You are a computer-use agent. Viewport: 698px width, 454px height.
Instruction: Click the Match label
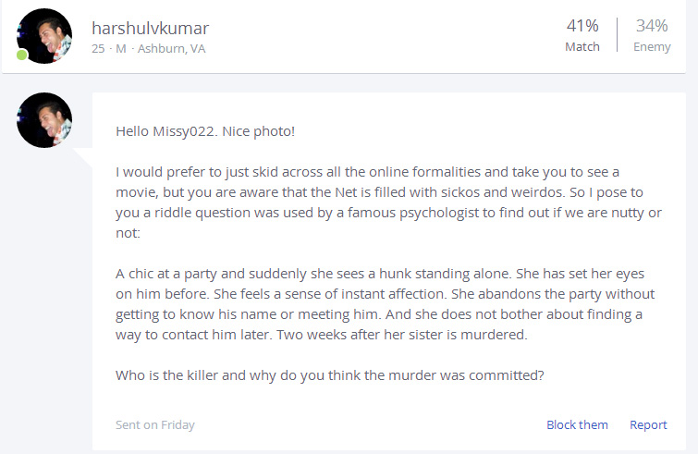[x=582, y=47]
